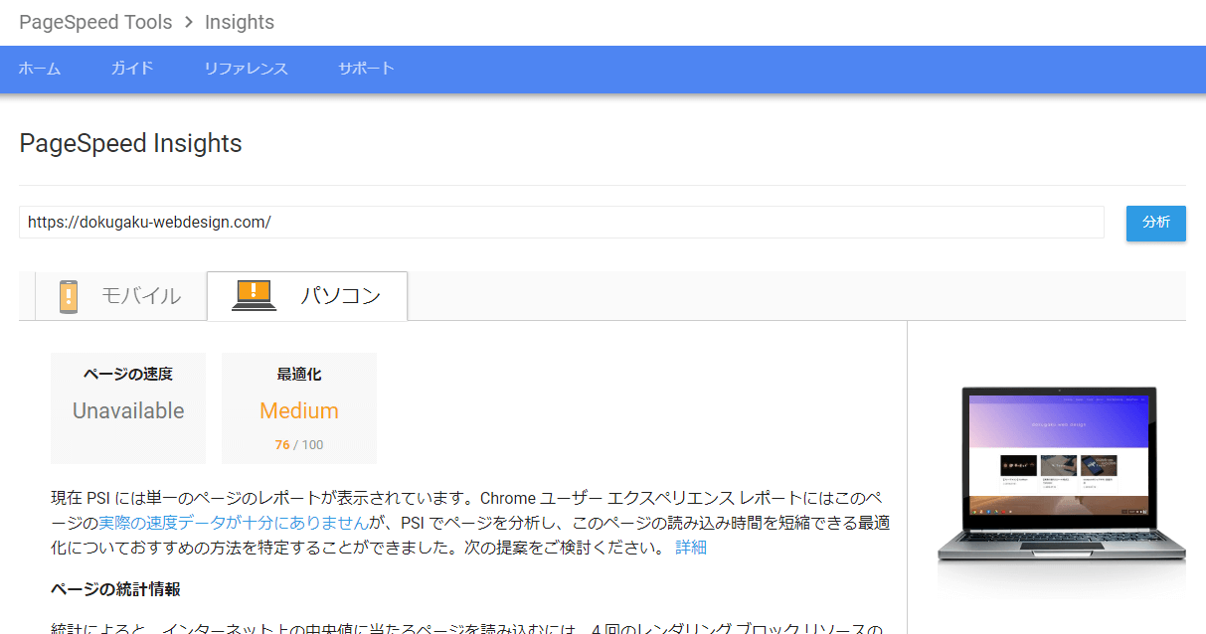The height and width of the screenshot is (634, 1206).
Task: Switch to the パソコン tab
Action: click(307, 296)
